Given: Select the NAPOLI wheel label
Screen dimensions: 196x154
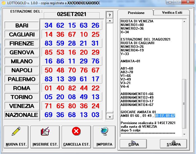Looking at the screenshot, I should (21, 70).
